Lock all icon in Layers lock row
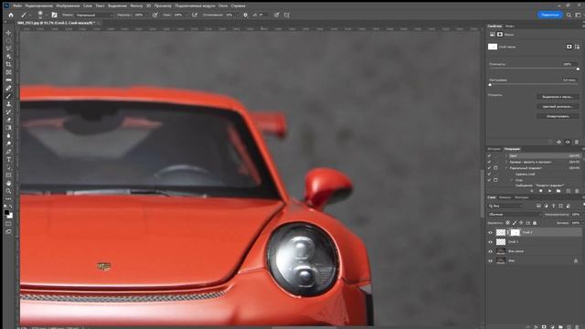This screenshot has height=329, width=585. pyautogui.click(x=535, y=223)
